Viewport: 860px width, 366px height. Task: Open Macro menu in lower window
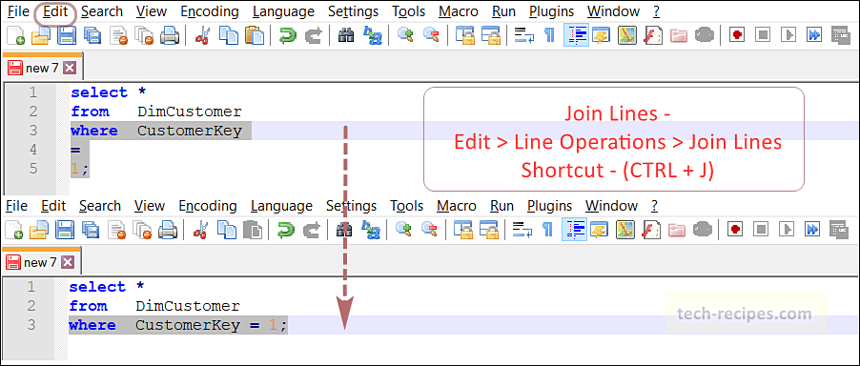point(458,206)
